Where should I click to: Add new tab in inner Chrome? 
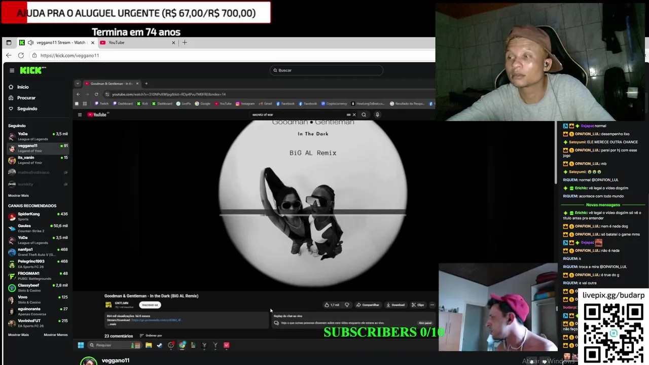[146, 84]
